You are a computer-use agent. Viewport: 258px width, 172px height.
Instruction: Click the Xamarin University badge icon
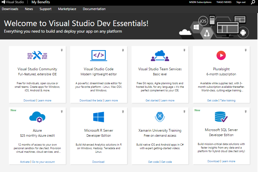pyautogui.click(x=160, y=117)
